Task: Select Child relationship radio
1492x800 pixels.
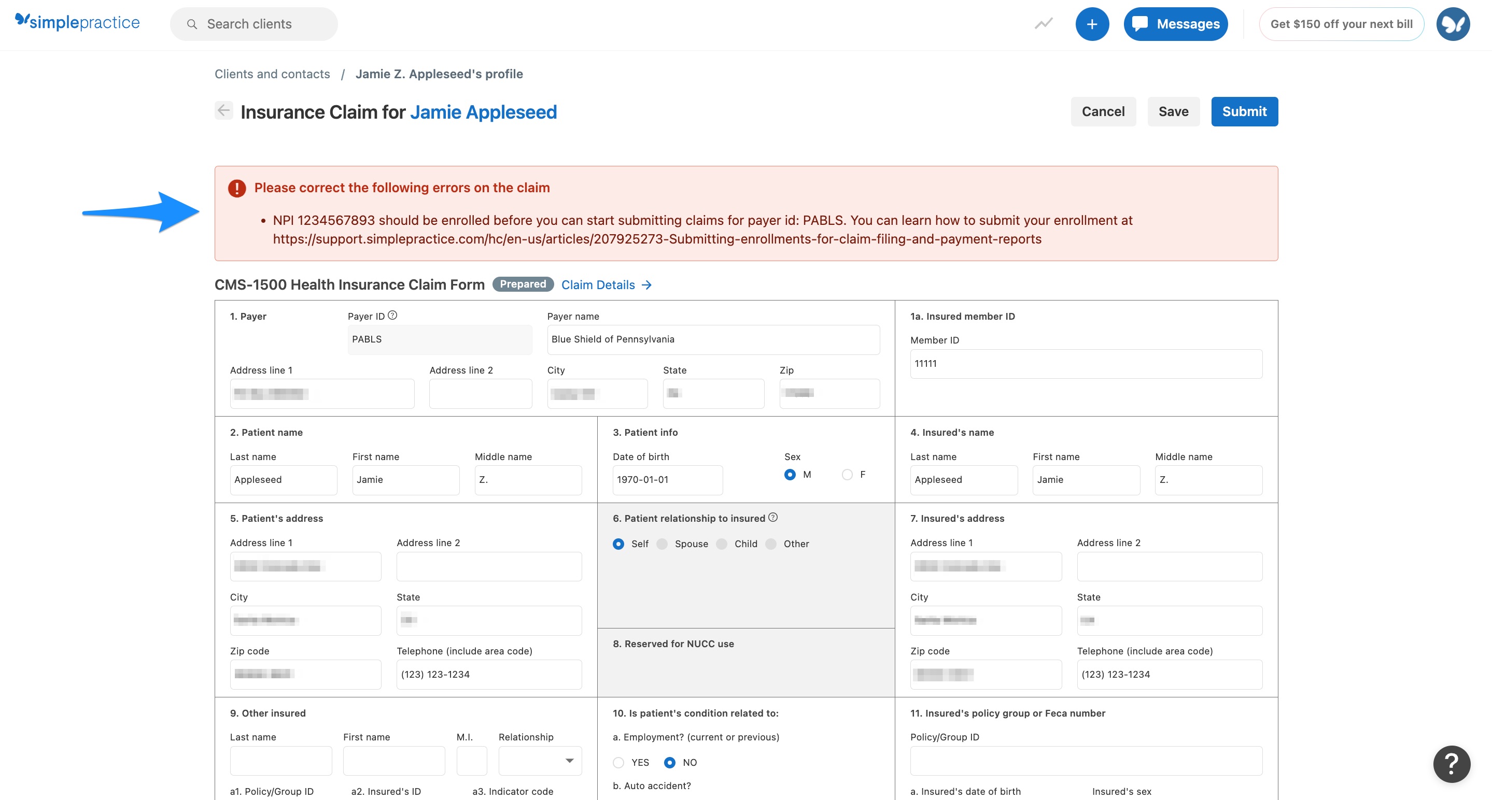Action: point(722,544)
